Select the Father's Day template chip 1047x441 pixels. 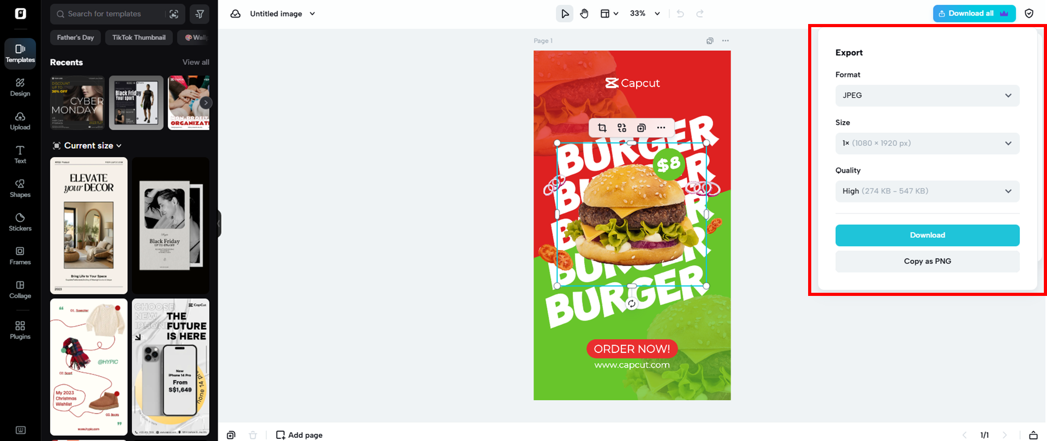(75, 38)
